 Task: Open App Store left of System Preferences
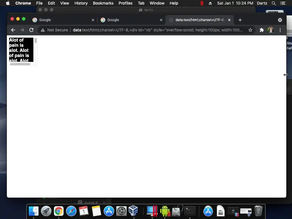coord(109,211)
